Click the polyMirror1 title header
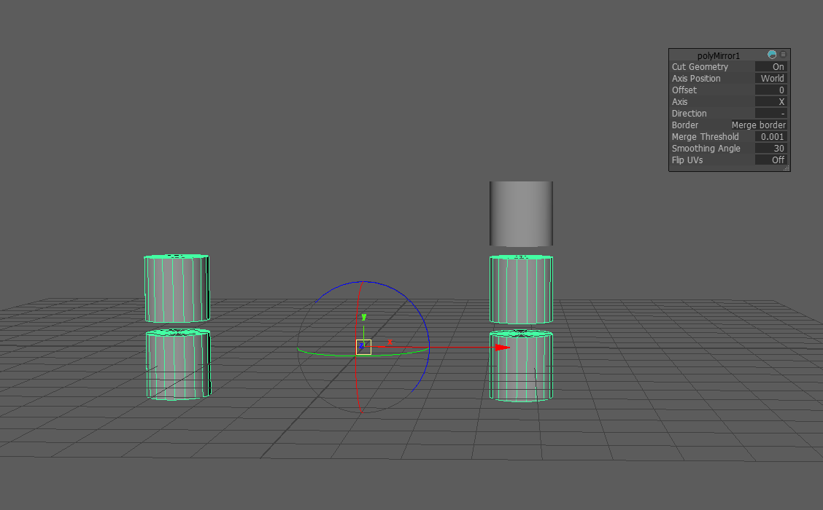 click(719, 55)
